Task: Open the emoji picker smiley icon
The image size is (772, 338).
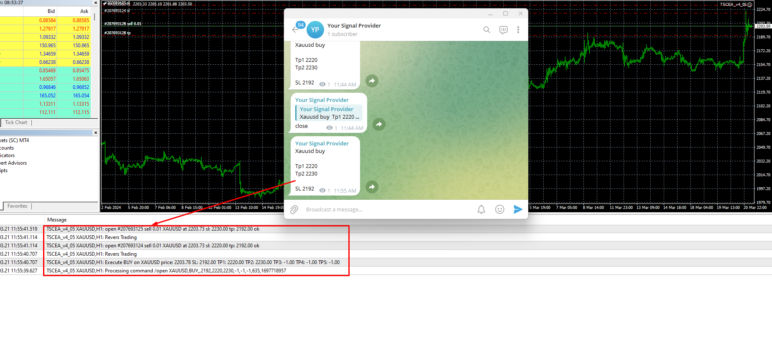Action: pyautogui.click(x=499, y=209)
